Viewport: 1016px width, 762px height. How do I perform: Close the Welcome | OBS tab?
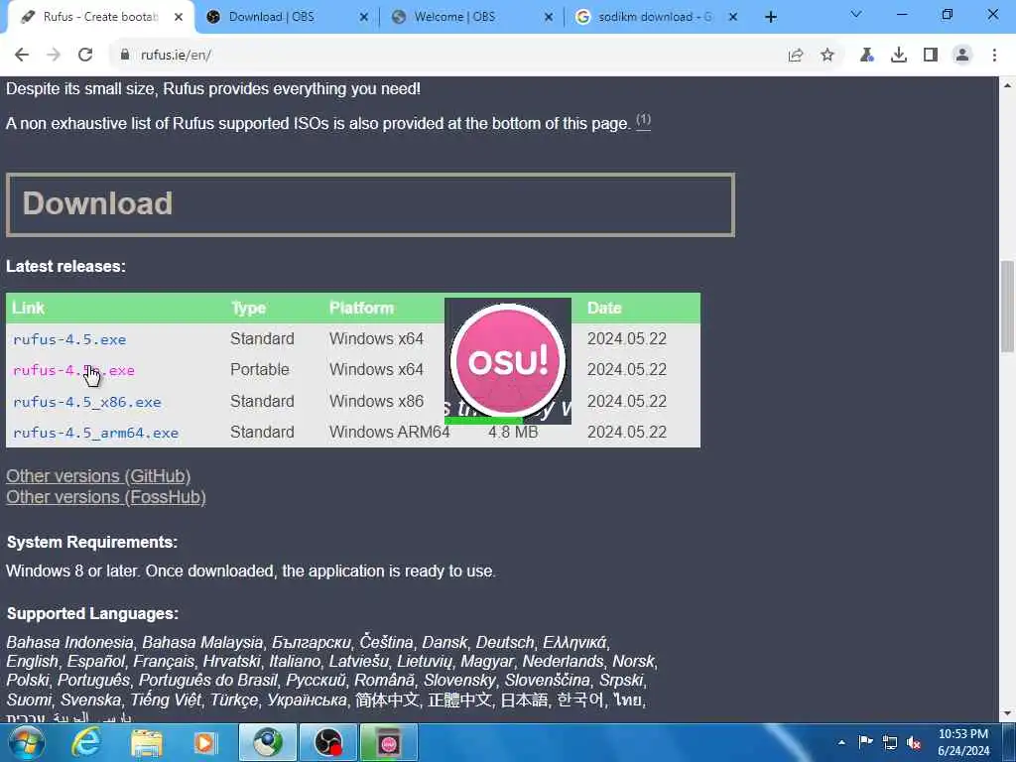549,17
